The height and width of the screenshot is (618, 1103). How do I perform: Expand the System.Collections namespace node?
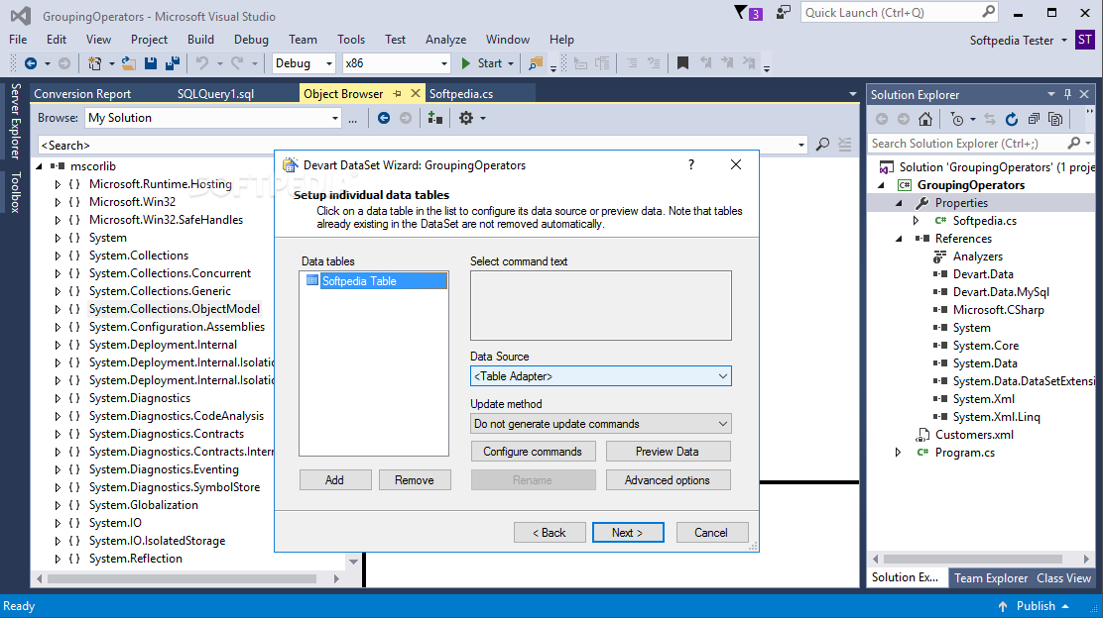58,256
